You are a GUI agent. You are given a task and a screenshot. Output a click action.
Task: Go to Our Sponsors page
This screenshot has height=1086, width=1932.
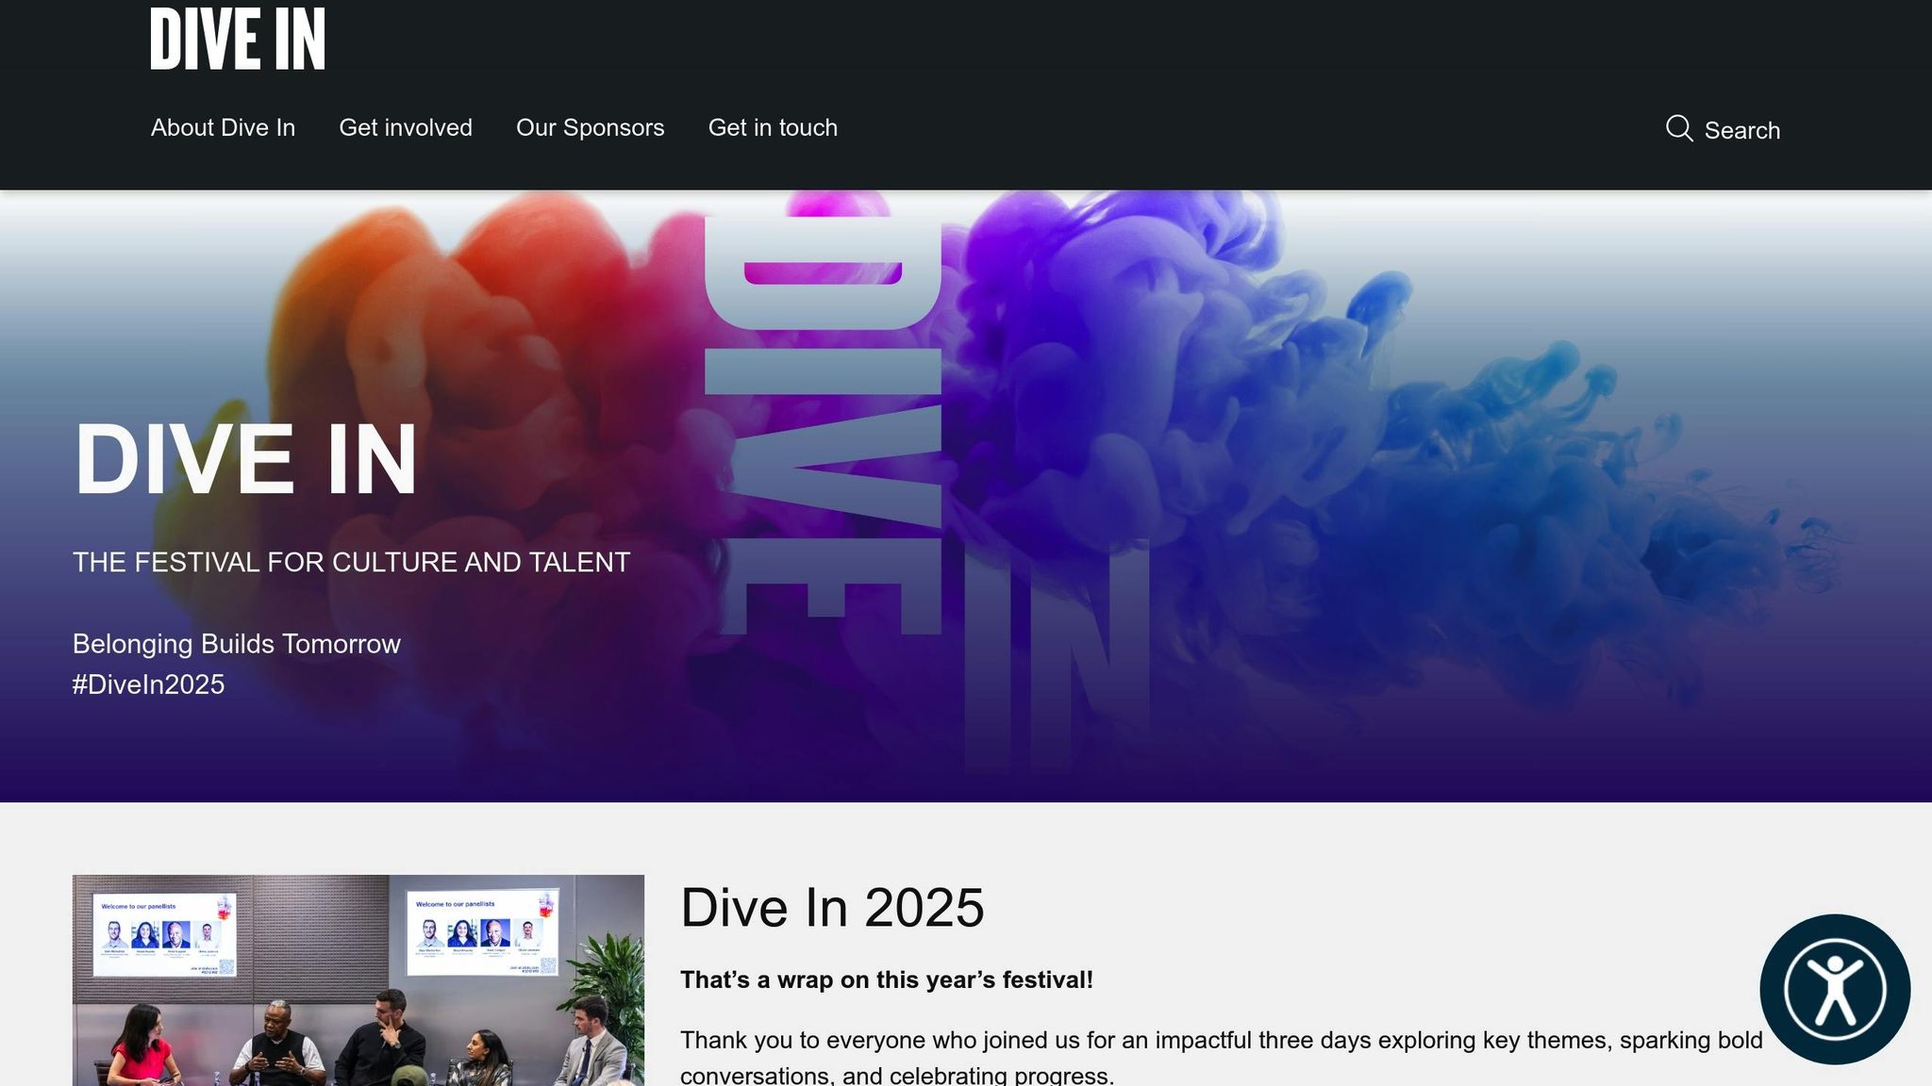pyautogui.click(x=591, y=127)
